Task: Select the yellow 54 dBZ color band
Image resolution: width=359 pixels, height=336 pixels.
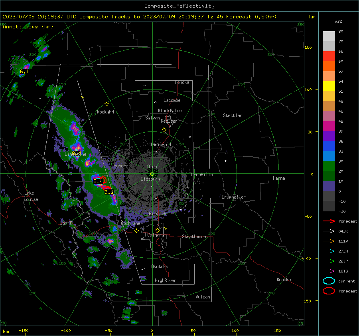Action: click(329, 86)
